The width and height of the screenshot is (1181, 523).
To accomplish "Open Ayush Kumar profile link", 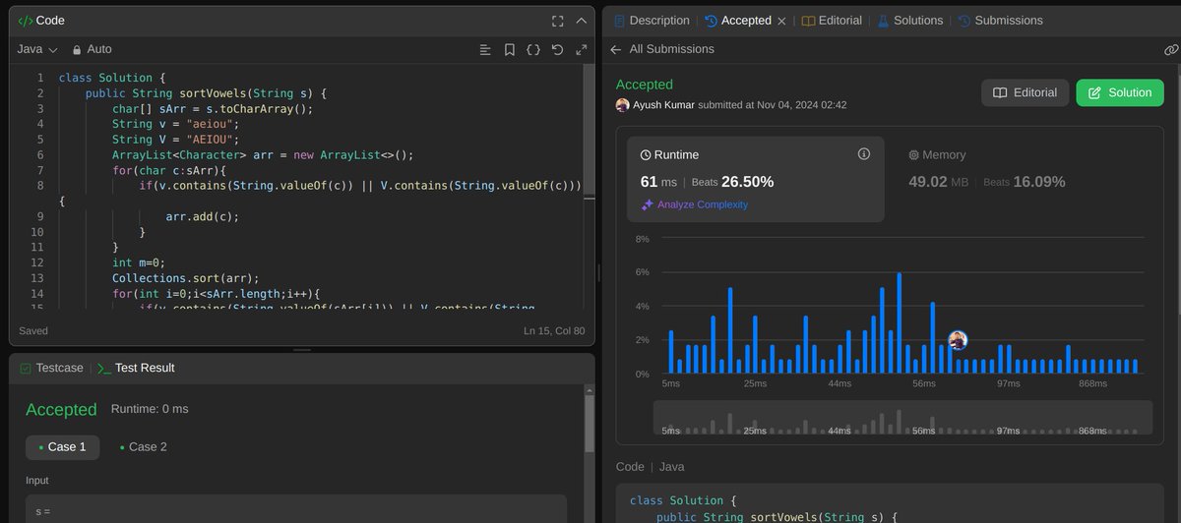I will 663,104.
